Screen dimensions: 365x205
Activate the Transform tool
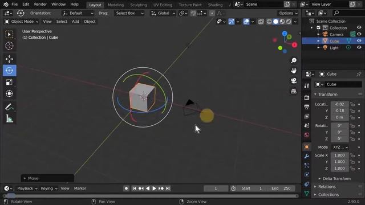coord(9,93)
